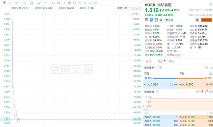
Task: Open the Fibonacci tool dropdown arrow
Action: click(x=35, y=3)
